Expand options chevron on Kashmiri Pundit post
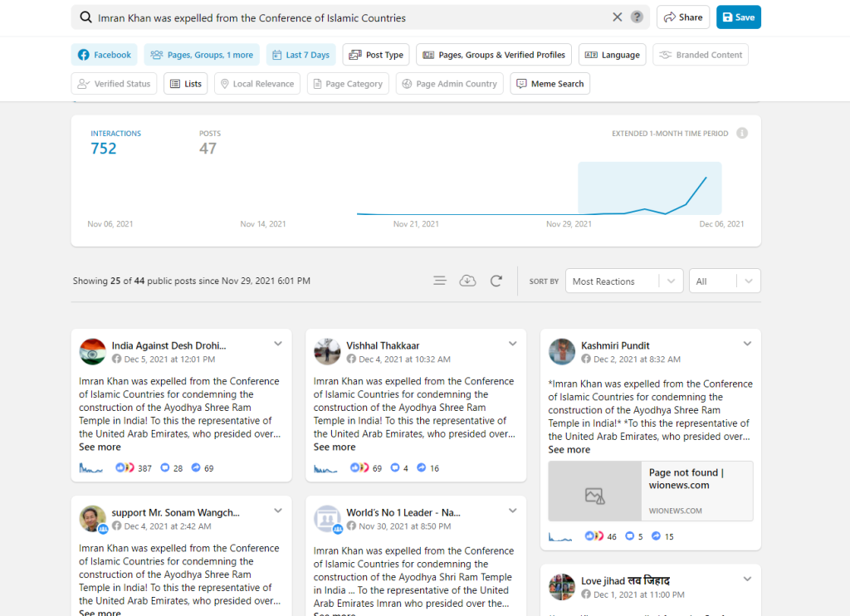Viewport: 850px width, 616px height. [747, 345]
